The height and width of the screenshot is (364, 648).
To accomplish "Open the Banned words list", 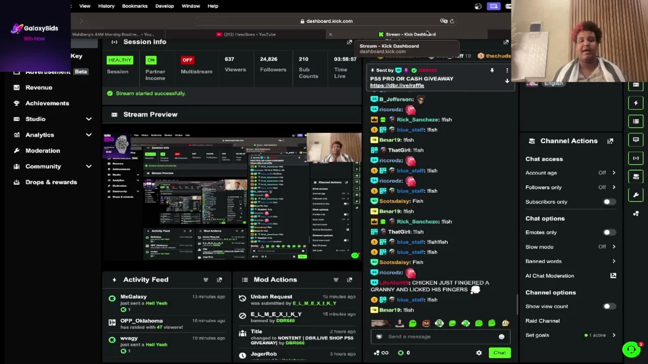I will click(571, 261).
